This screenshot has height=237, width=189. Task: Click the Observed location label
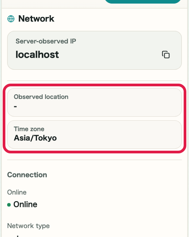coord(41,97)
